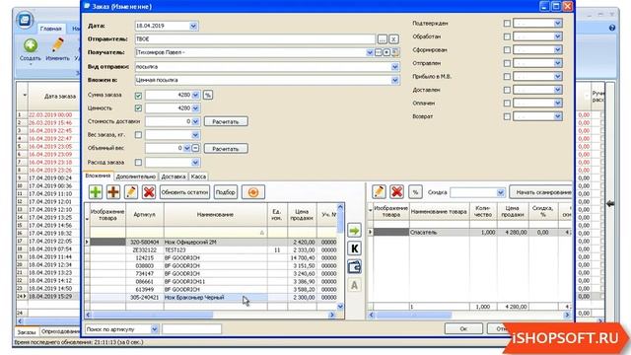Check the Подтвержден status checkbox
Screen dimensions: 631x355
pos(507,24)
